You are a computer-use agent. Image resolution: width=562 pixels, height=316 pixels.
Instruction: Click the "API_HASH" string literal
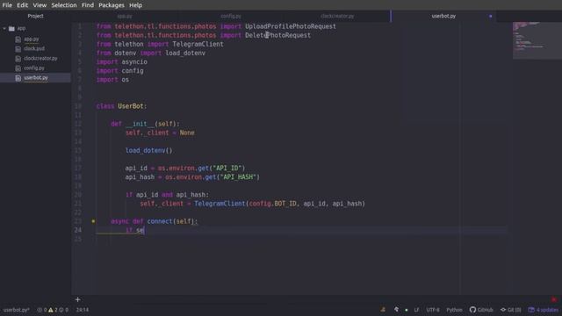(238, 177)
